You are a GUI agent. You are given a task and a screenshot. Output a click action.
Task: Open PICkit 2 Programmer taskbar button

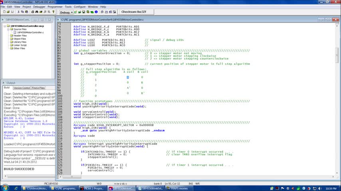93,188
